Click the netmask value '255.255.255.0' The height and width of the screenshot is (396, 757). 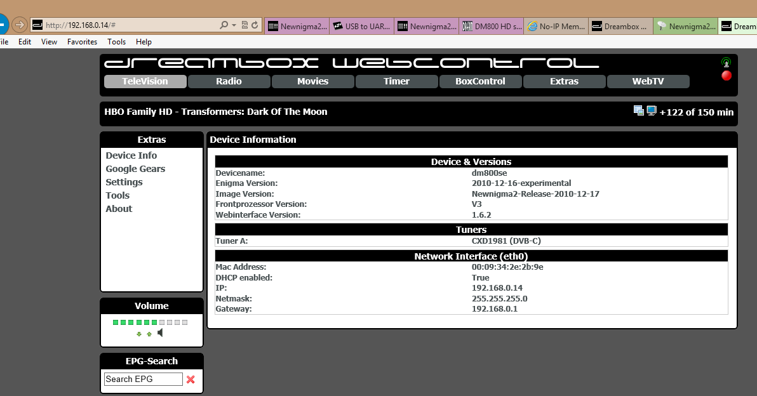click(499, 298)
